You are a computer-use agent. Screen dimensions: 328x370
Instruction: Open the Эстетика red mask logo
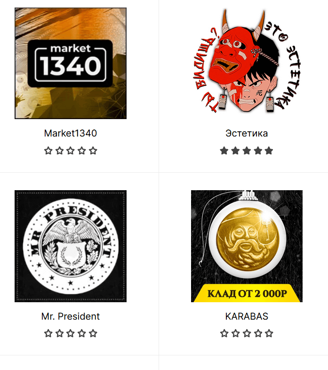point(247,62)
